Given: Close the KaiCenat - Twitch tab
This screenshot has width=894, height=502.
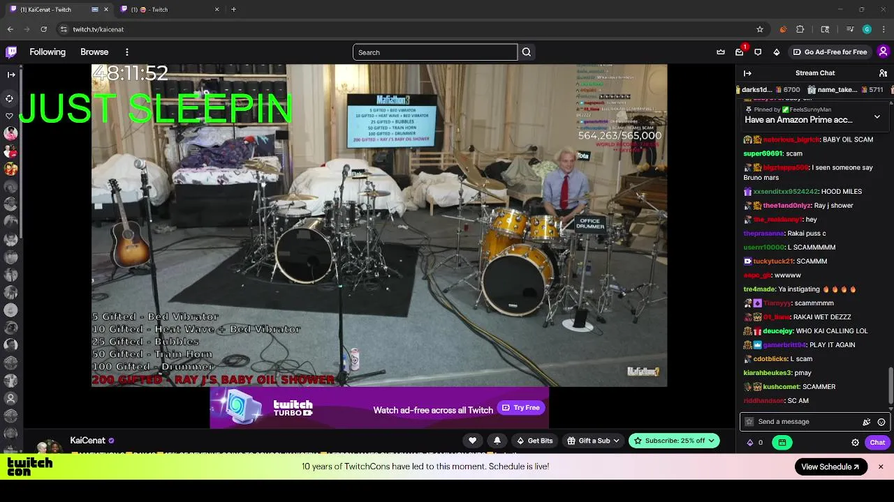Looking at the screenshot, I should 106,10.
